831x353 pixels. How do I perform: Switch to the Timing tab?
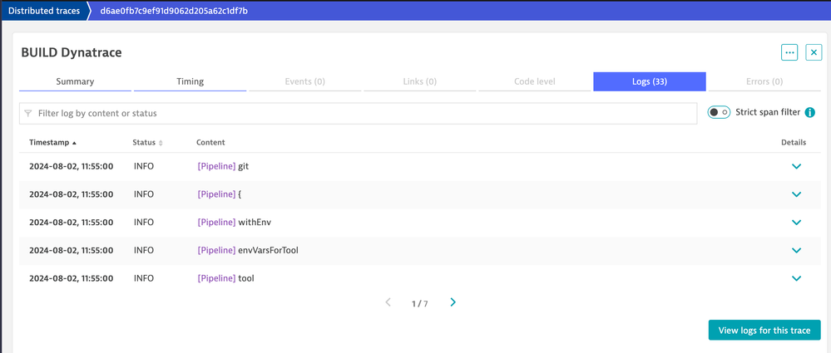click(x=190, y=81)
